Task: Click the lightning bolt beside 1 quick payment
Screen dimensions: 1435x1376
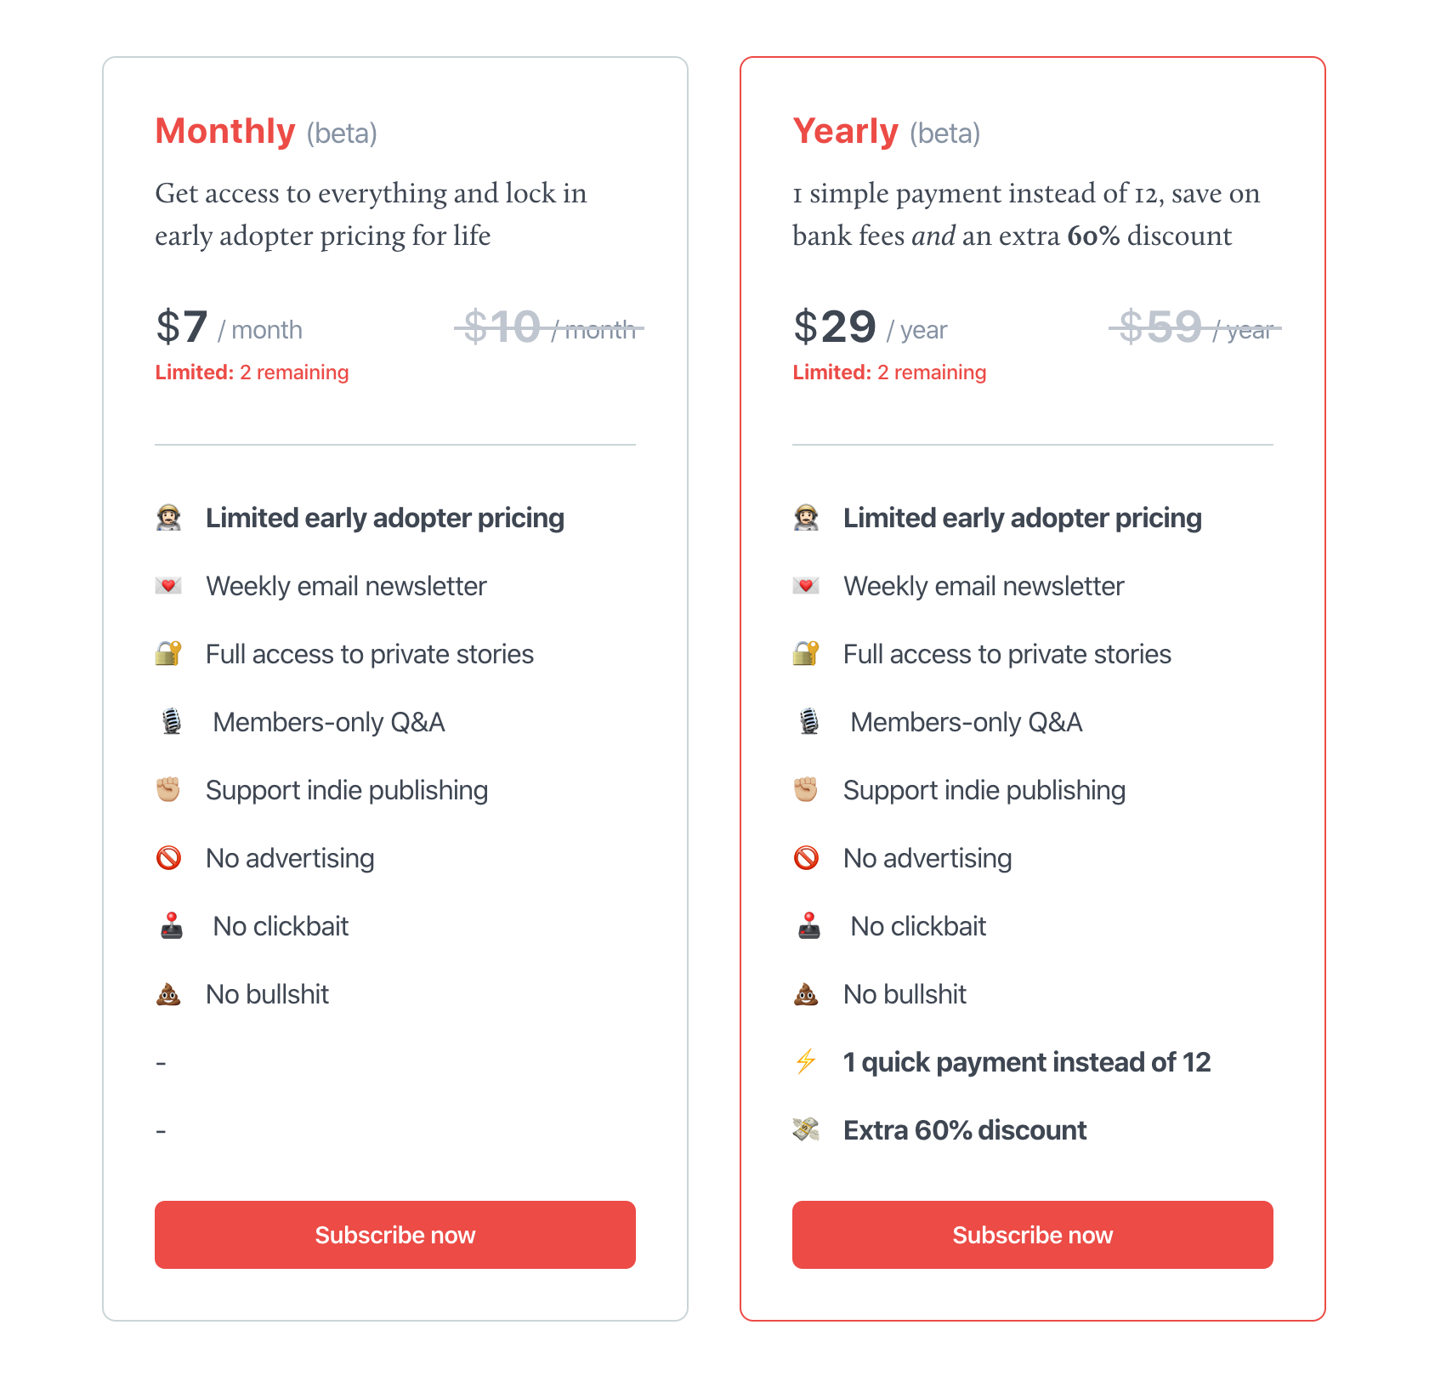Action: 806,1061
